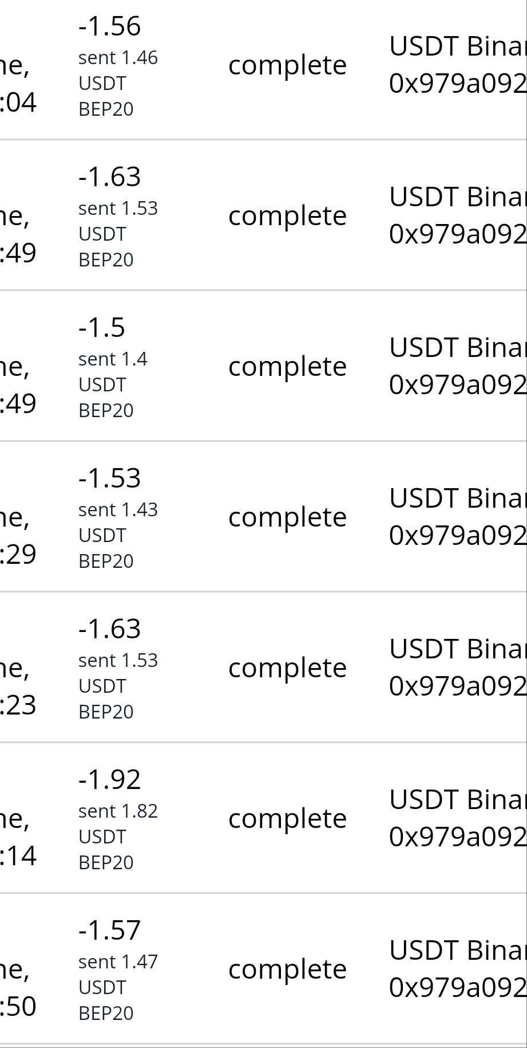Open wallet address in the -1.53 row

[457, 536]
